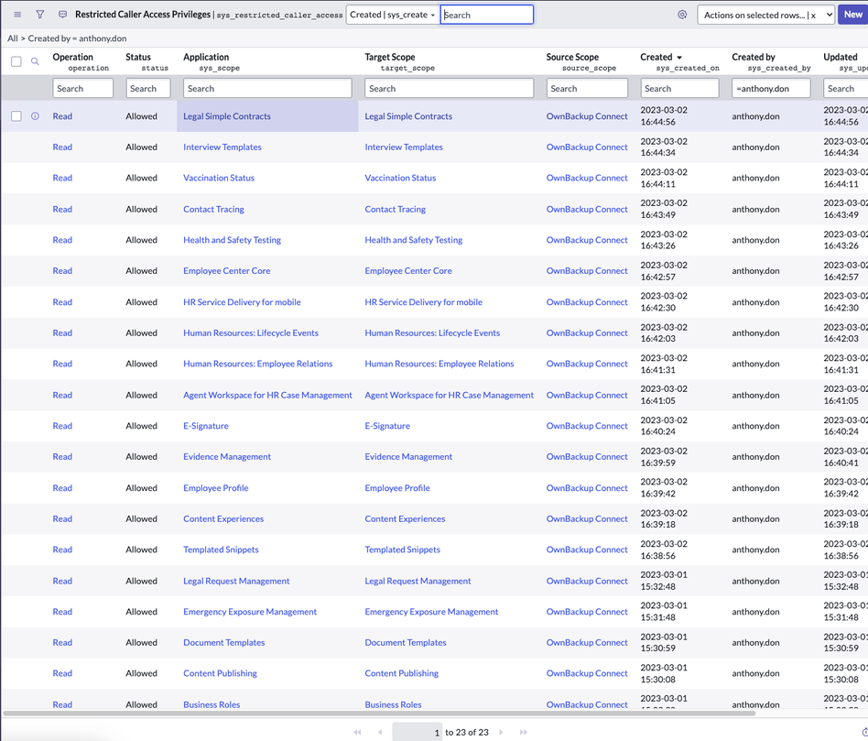
Task: Open the filter builder funnel icon
Action: 38,14
